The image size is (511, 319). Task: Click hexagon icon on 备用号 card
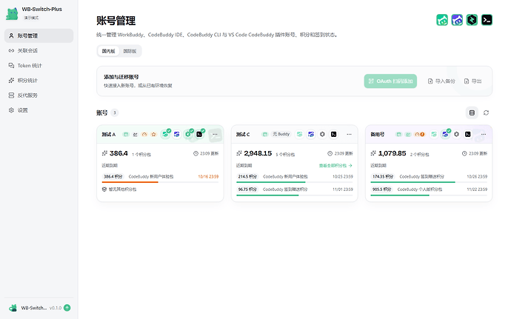click(x=457, y=134)
